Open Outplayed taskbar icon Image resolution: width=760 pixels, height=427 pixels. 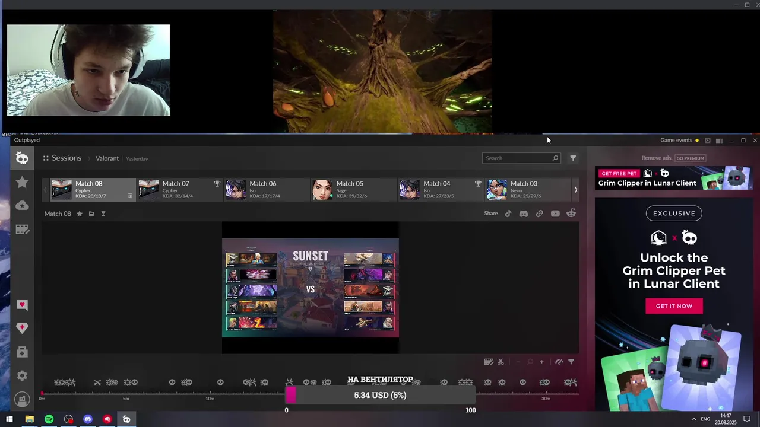click(126, 419)
